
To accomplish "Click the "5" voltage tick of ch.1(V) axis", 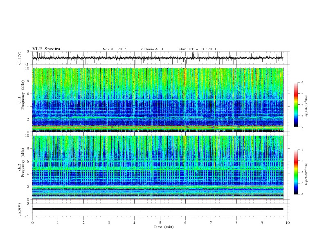I will point(29,52).
